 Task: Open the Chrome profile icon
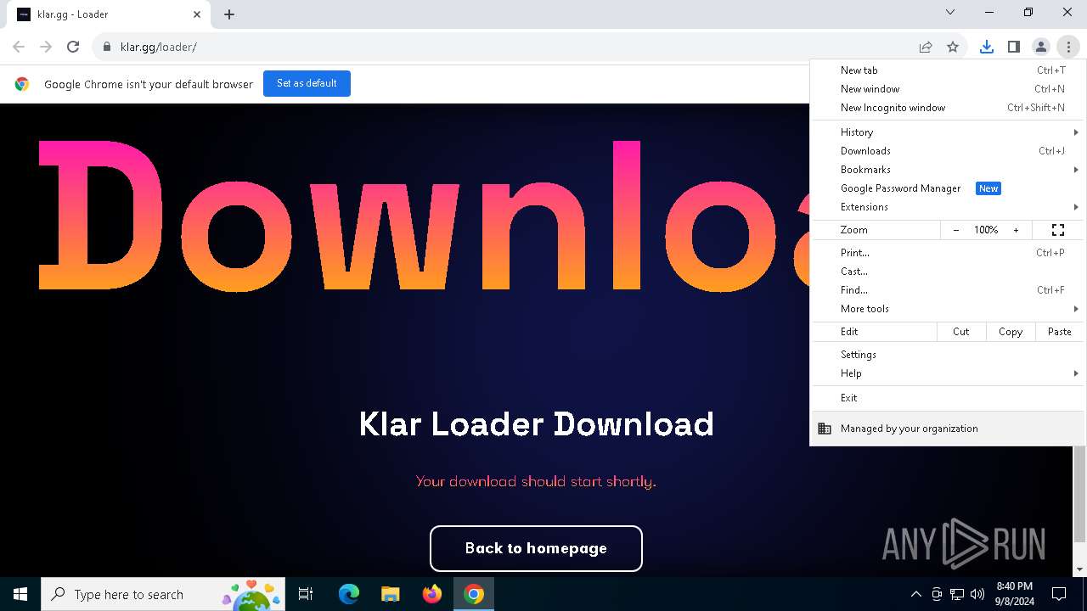click(1040, 47)
